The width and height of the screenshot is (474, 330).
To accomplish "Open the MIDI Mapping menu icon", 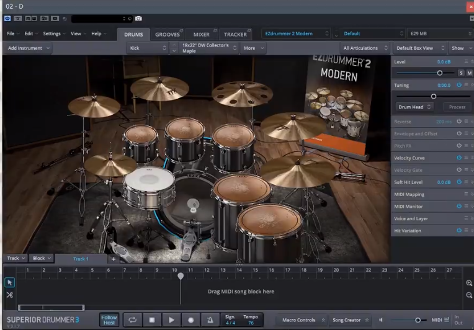I will (x=466, y=194).
